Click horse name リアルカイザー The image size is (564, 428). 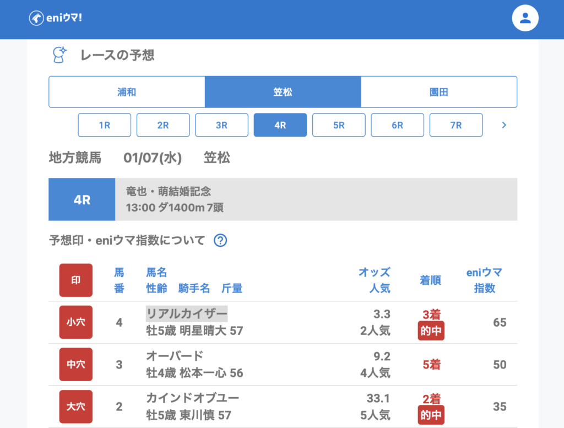click(186, 314)
